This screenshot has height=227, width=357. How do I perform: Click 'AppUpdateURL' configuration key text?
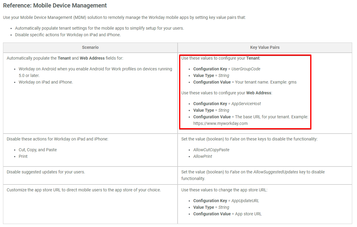(x=245, y=201)
